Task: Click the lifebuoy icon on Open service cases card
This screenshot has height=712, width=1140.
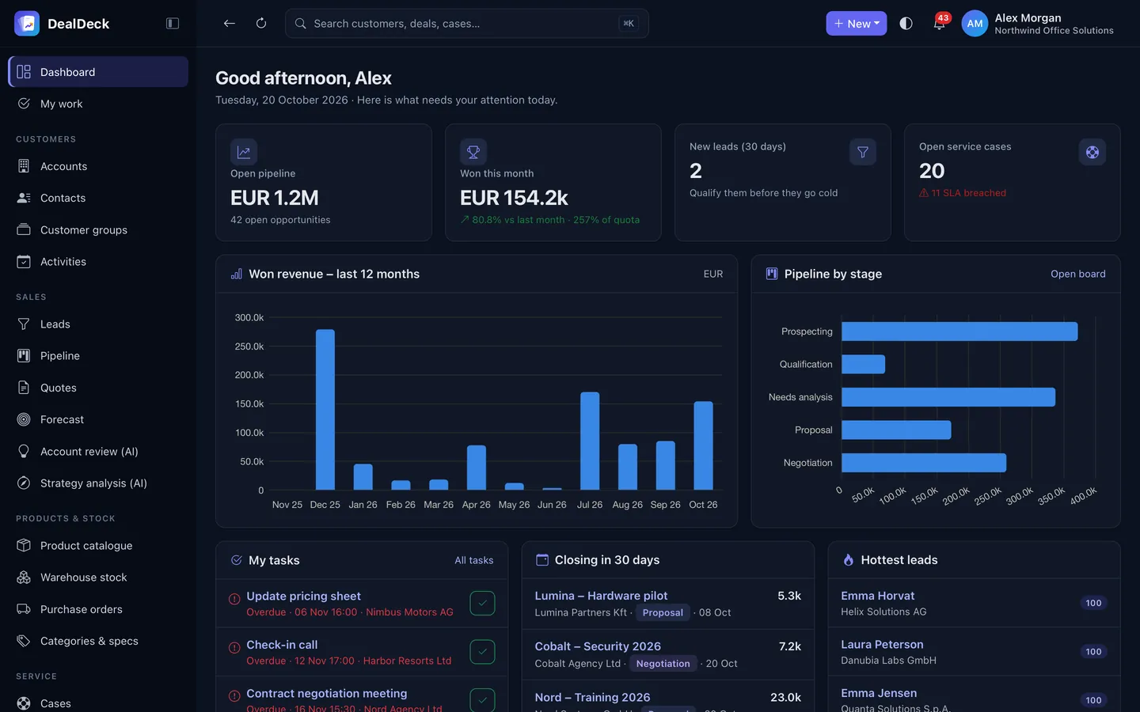Action: coord(1092,152)
